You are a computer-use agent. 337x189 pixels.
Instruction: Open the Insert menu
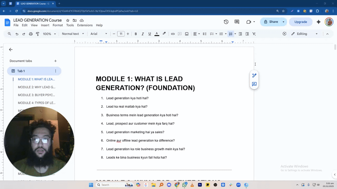(x=45, y=25)
